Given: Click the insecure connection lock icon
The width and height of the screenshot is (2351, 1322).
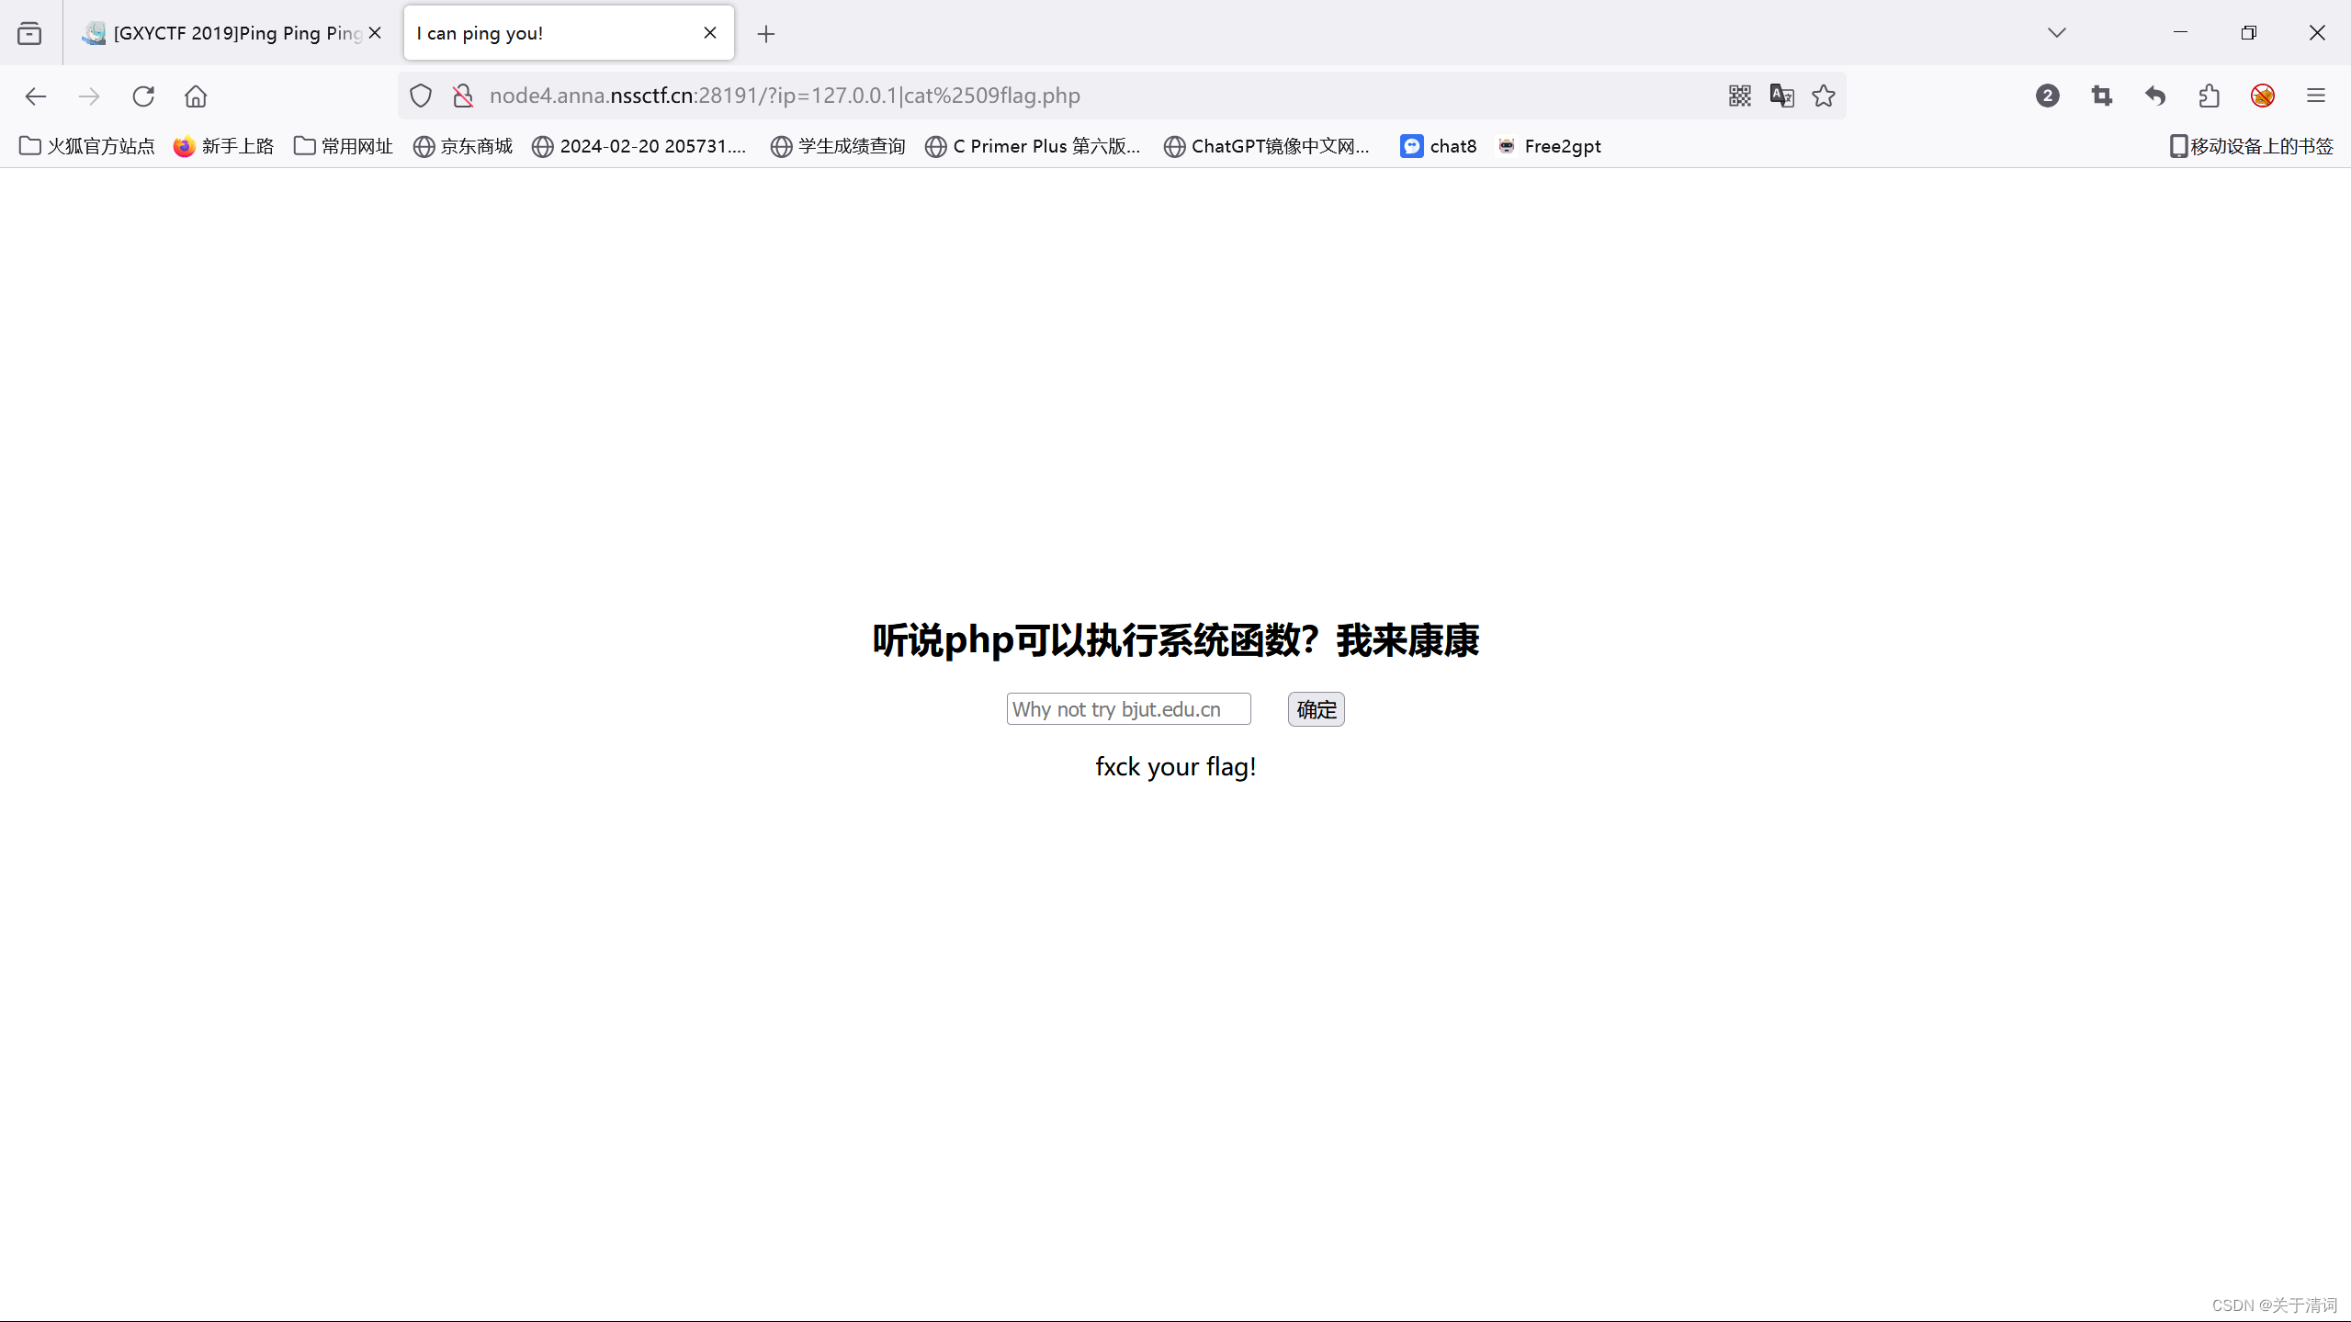Looking at the screenshot, I should pos(463,96).
